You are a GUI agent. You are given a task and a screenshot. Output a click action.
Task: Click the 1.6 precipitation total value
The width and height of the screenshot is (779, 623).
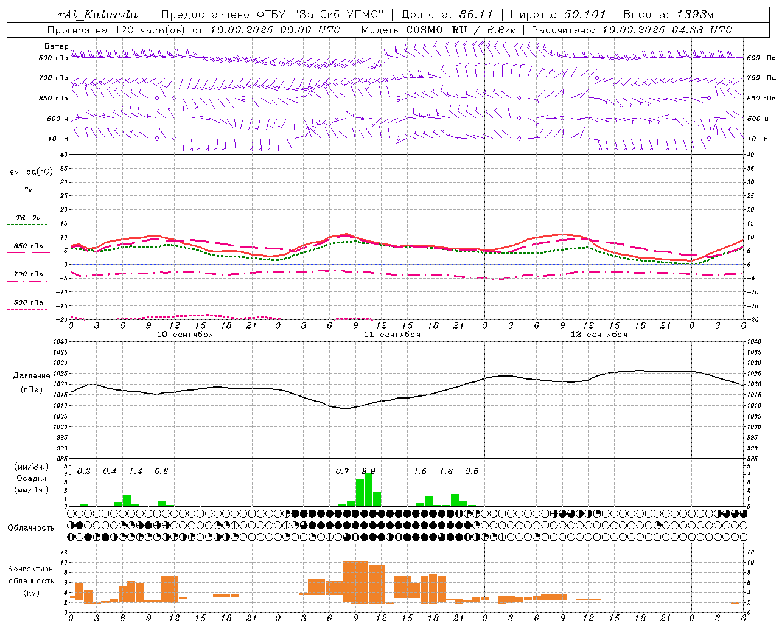click(x=446, y=472)
